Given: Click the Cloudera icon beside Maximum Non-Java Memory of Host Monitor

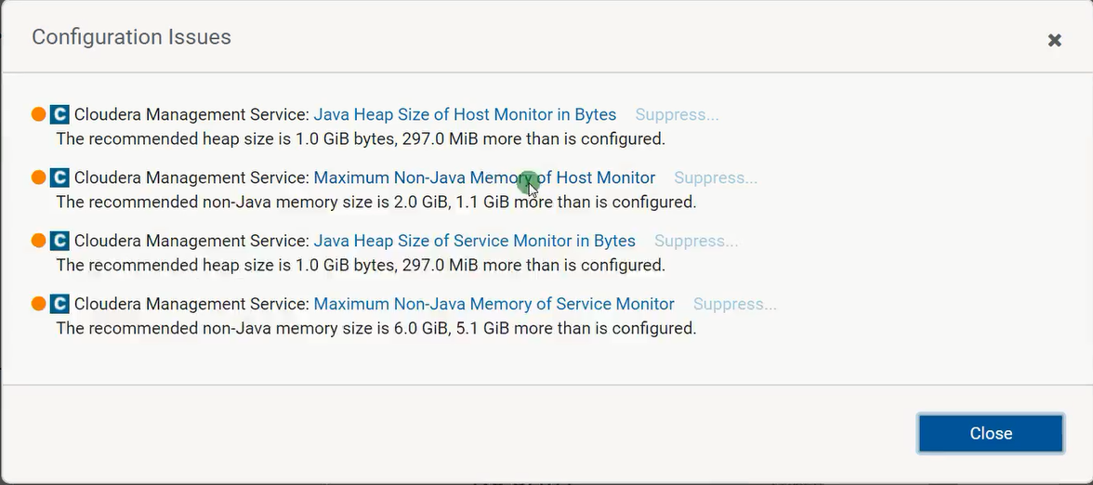Looking at the screenshot, I should [59, 177].
